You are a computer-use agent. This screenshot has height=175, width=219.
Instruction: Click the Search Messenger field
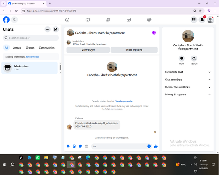click(31, 38)
